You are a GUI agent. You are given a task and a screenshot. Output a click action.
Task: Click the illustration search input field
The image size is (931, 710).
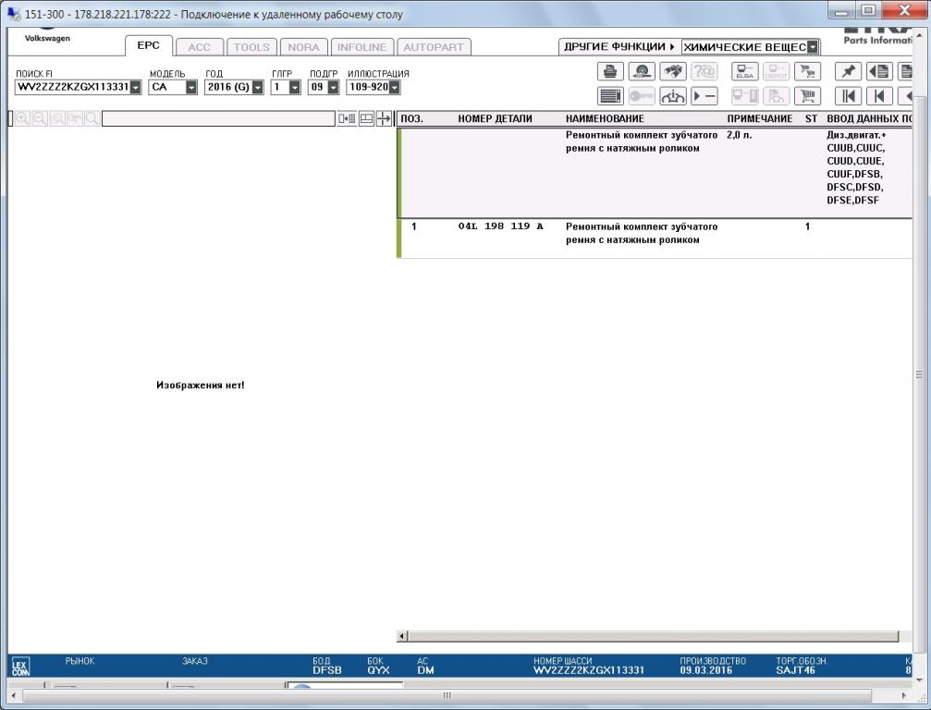tap(218, 118)
